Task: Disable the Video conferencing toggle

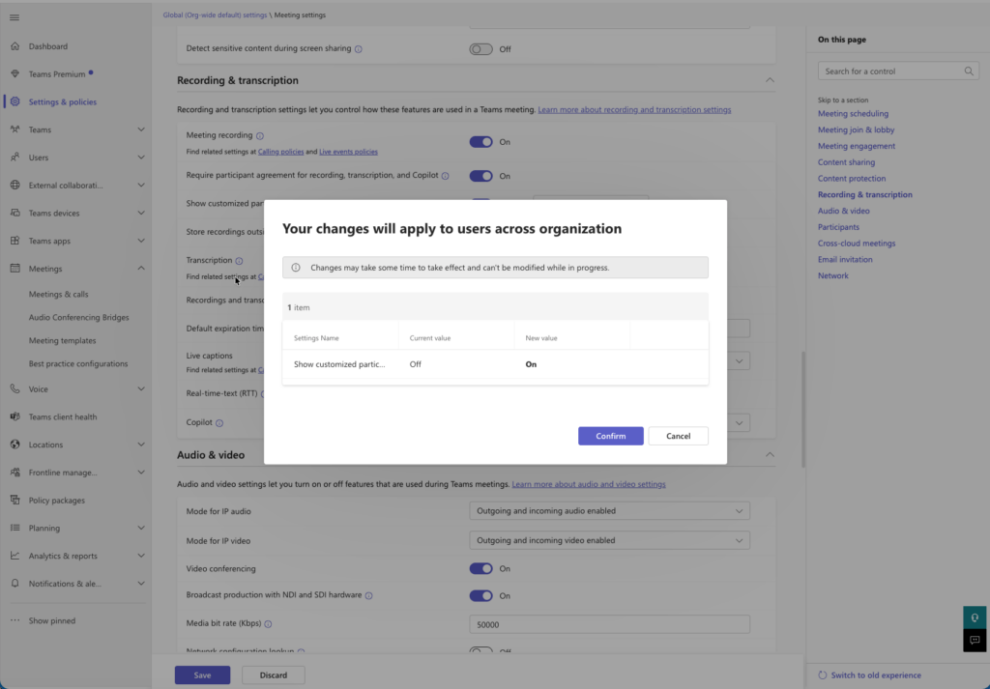Action: pyautogui.click(x=480, y=569)
